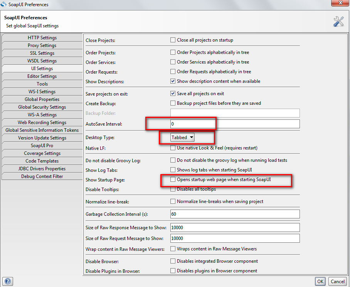Open Global Security Settings tab
350x287 pixels.
(42, 107)
